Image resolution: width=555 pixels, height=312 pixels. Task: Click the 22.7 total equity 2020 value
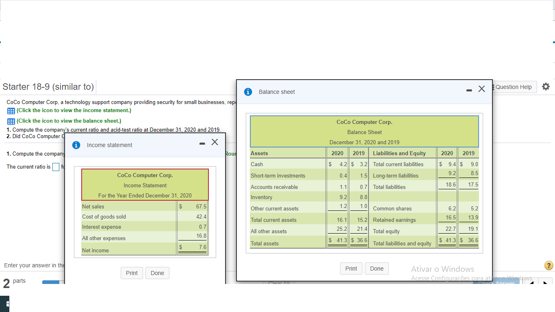(451, 229)
